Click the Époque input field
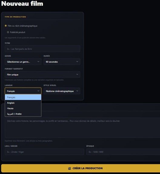The height and width of the screenshot is (174, 160). tap(123, 152)
